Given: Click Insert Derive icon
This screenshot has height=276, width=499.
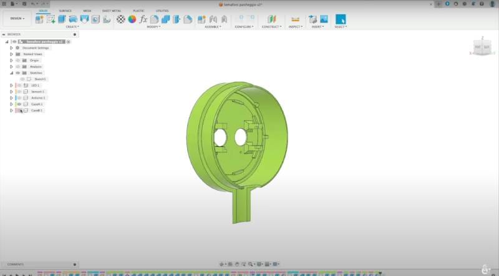Looking at the screenshot, I should point(313,19).
